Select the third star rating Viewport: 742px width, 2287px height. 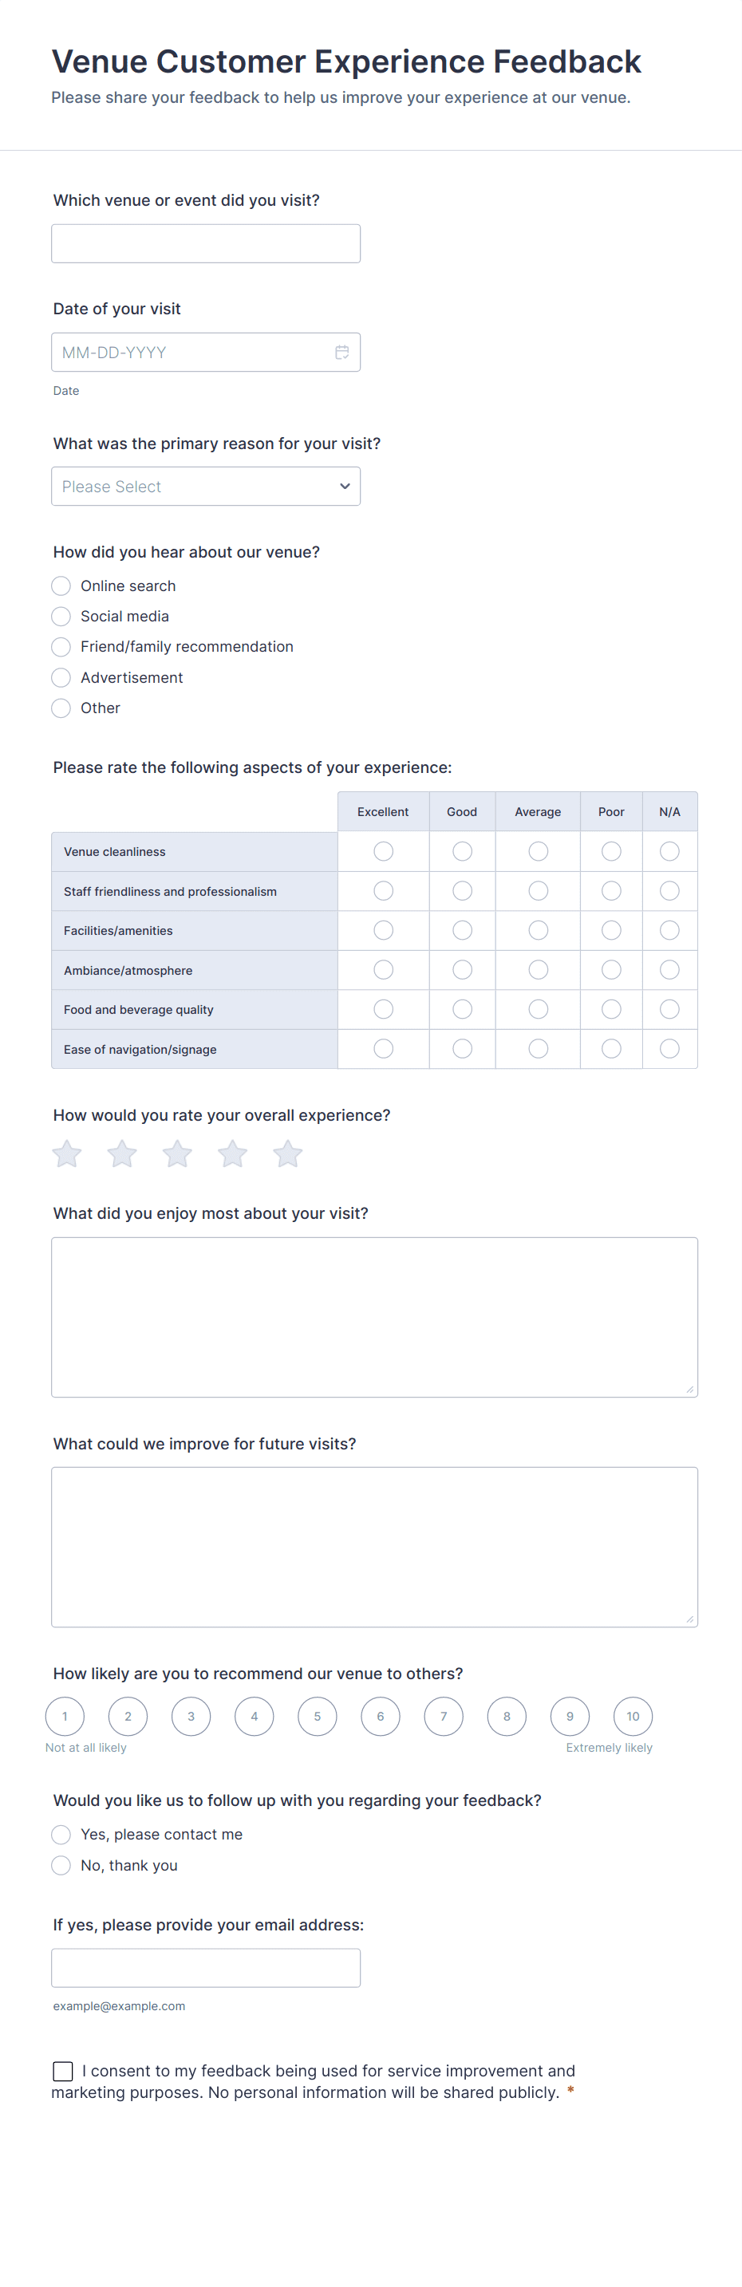[x=177, y=1154]
